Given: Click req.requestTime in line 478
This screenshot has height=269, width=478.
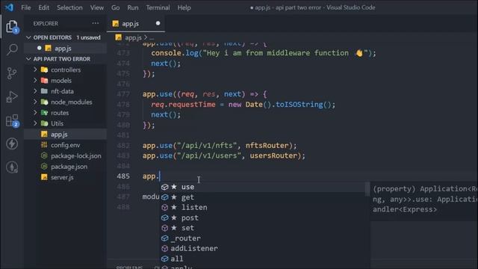Looking at the screenshot, I should click(183, 105).
